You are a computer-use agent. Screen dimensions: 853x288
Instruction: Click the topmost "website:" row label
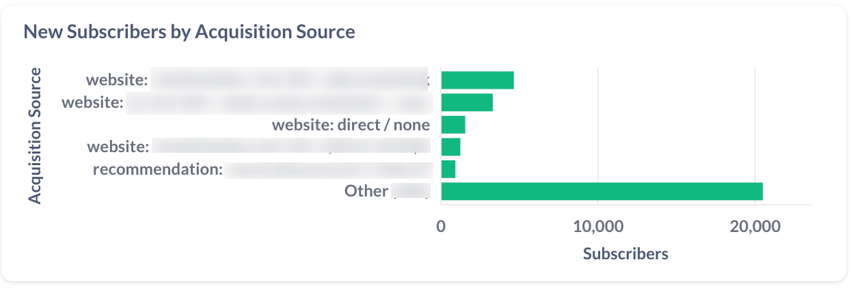[x=117, y=81]
